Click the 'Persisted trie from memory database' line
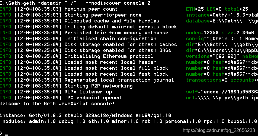The width and height of the screenshot is (258, 136). pos(116,33)
